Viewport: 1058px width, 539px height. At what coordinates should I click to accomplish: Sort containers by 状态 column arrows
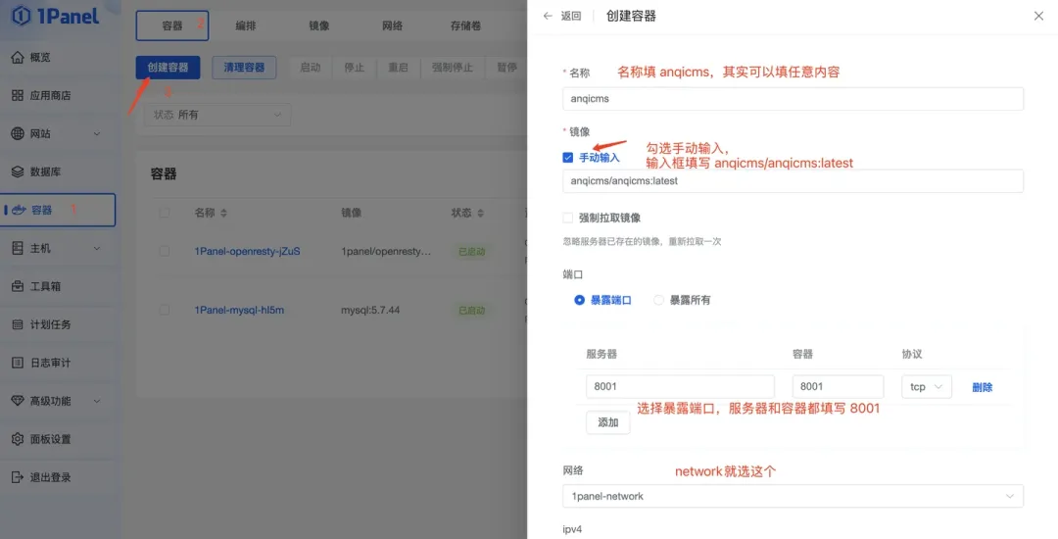[x=480, y=213]
